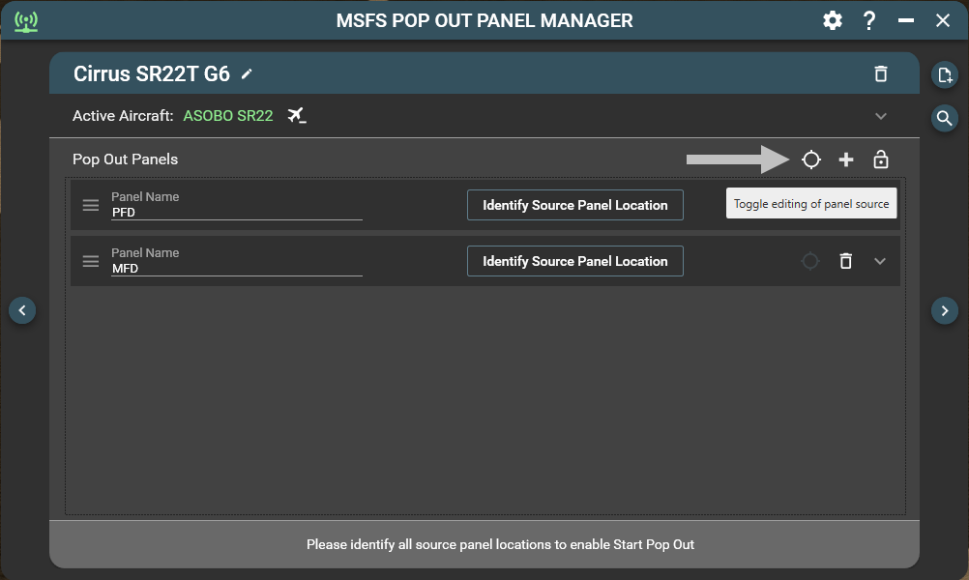Click the PFD panel name field
Viewport: 969px width, 580px height.
tap(236, 212)
